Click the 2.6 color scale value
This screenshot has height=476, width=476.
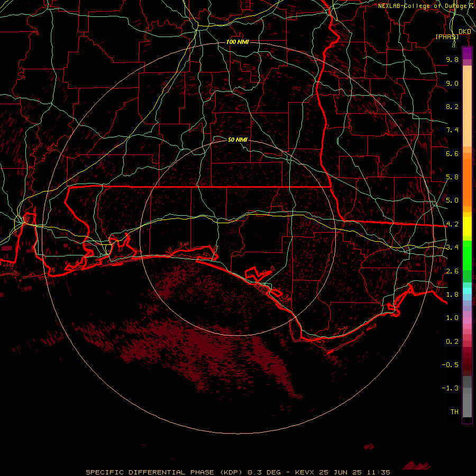click(x=452, y=271)
